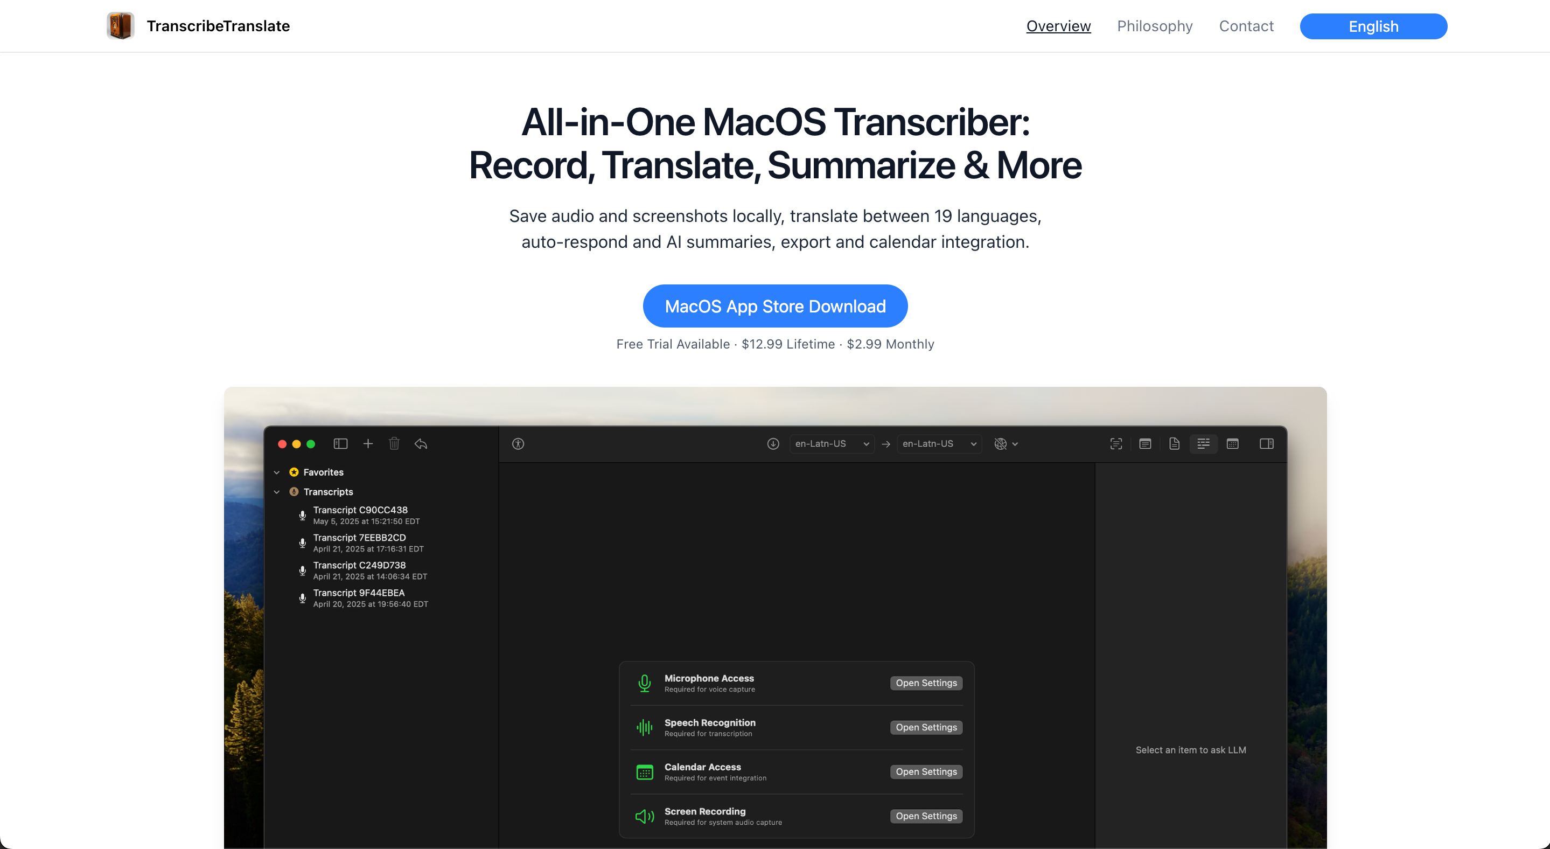This screenshot has height=849, width=1550.
Task: Click the document page icon
Action: (1174, 443)
